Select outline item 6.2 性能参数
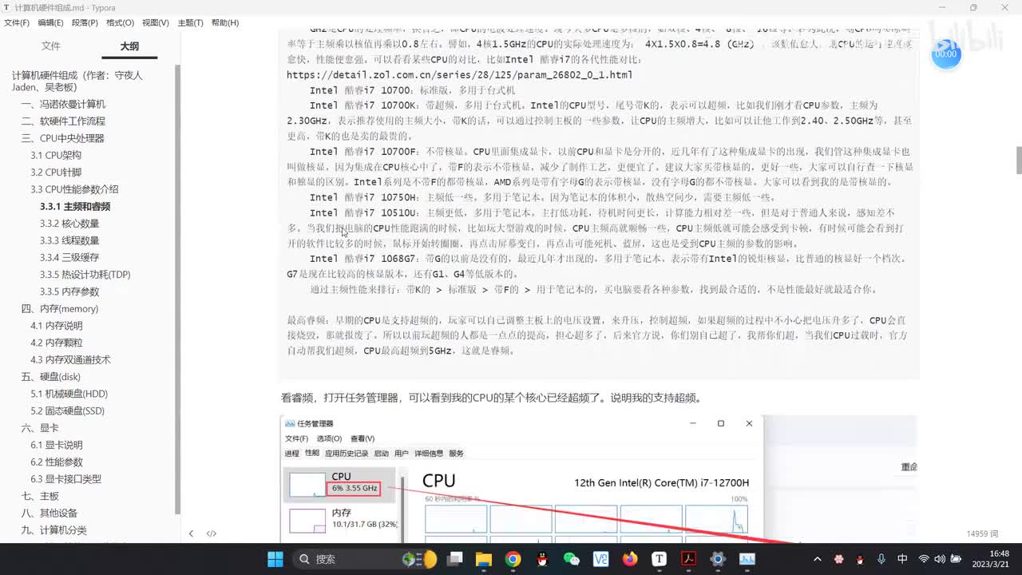Image resolution: width=1022 pixels, height=575 pixels. (x=57, y=462)
